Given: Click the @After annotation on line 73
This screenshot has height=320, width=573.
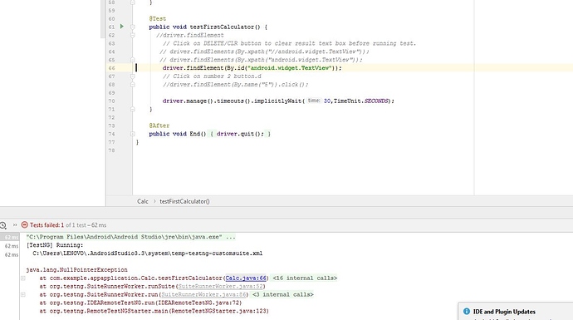Looking at the screenshot, I should (x=159, y=126).
